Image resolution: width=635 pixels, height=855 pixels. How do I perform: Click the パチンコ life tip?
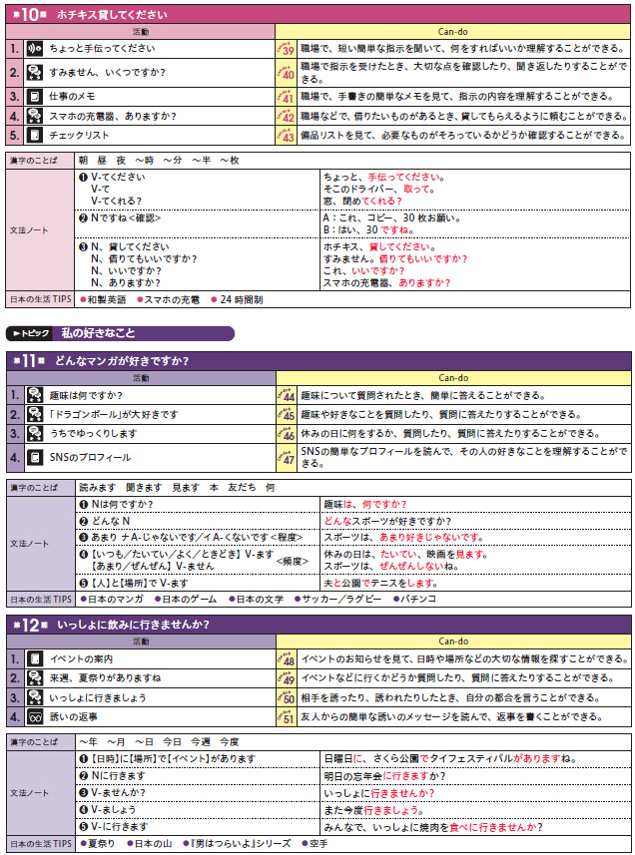tap(415, 599)
